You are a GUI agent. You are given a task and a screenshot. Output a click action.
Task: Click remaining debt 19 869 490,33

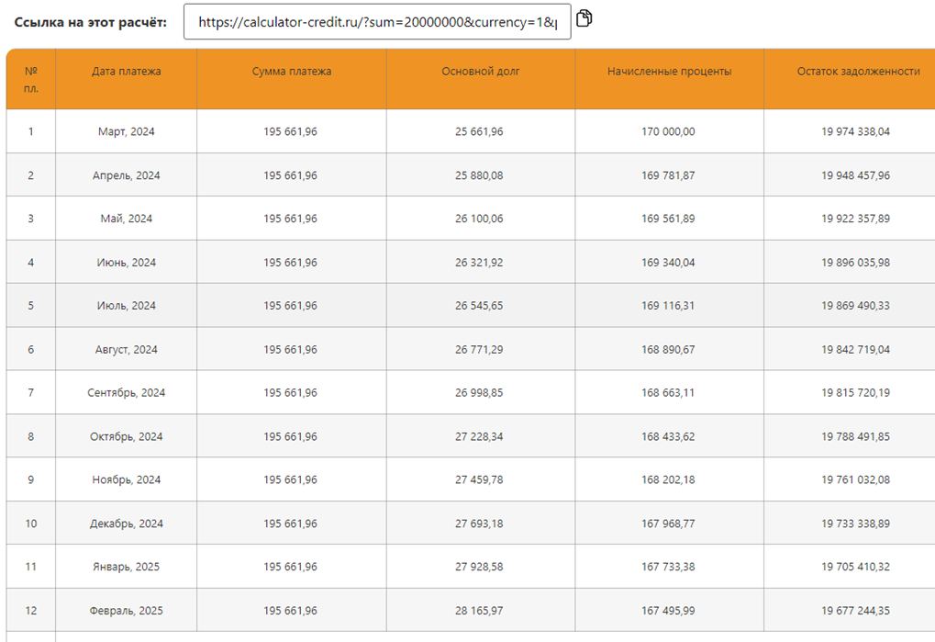(x=856, y=306)
